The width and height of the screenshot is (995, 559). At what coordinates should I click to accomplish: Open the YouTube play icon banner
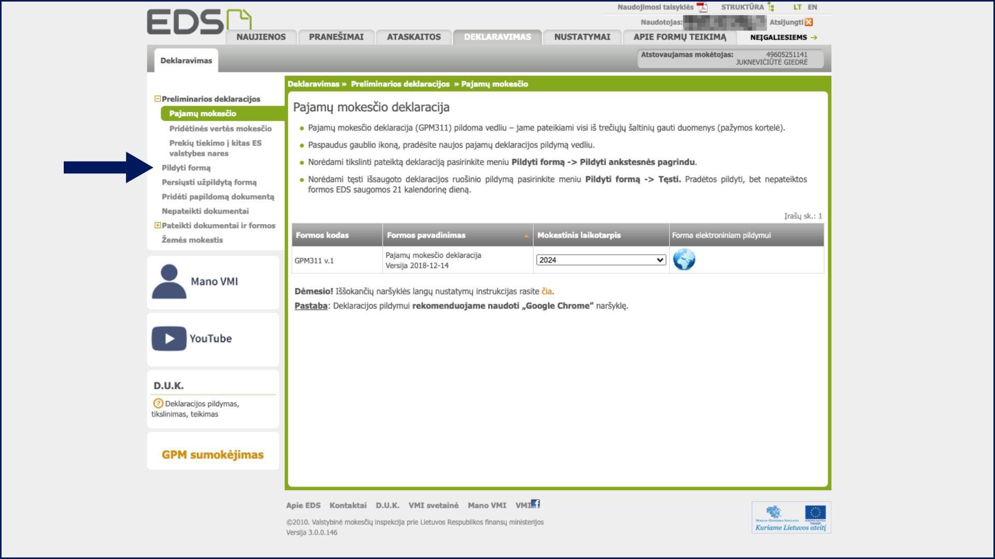coord(169,339)
